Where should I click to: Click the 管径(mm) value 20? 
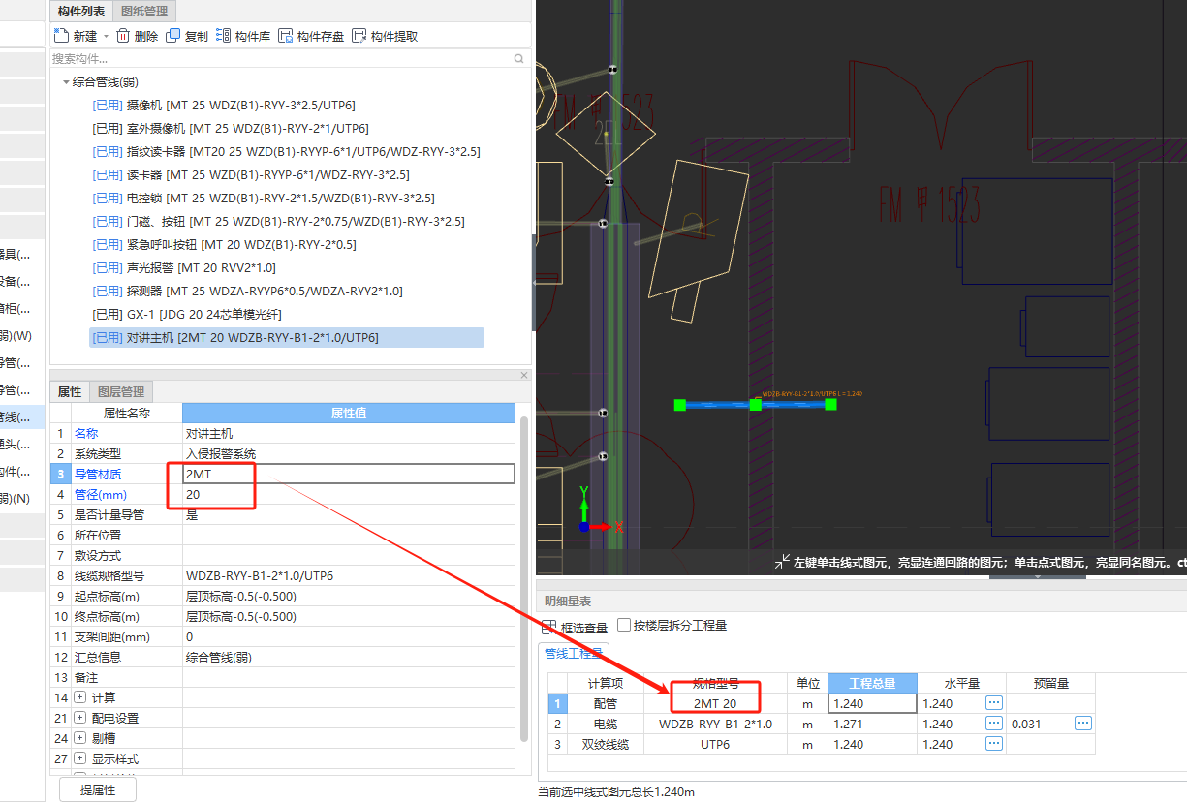(x=349, y=494)
